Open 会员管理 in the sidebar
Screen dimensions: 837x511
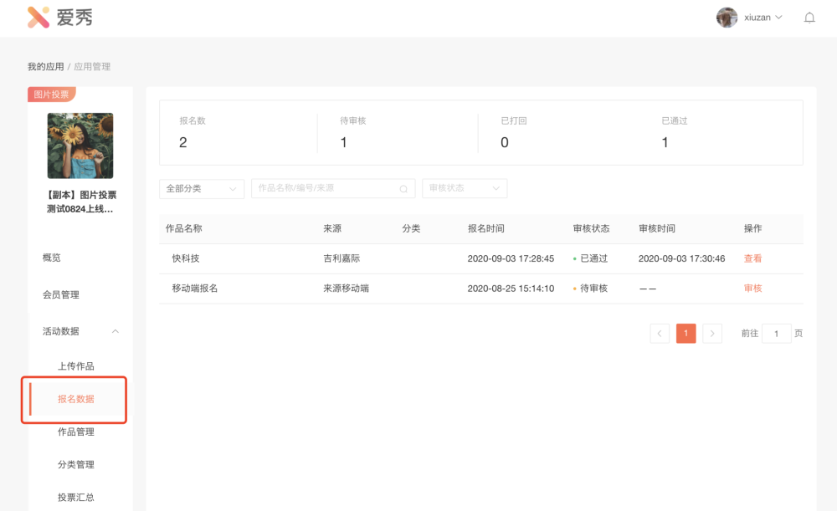click(x=61, y=294)
